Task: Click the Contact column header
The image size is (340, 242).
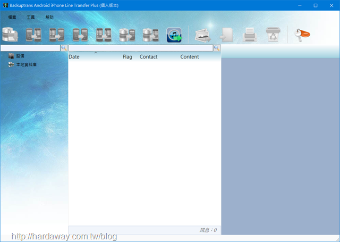Action: click(149, 57)
